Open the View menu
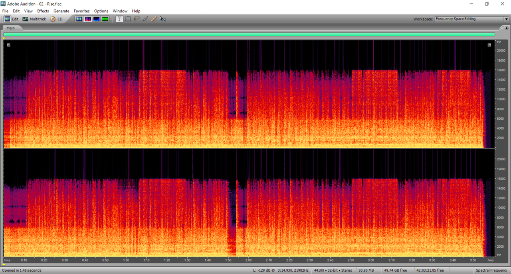511x274 pixels. tap(28, 11)
